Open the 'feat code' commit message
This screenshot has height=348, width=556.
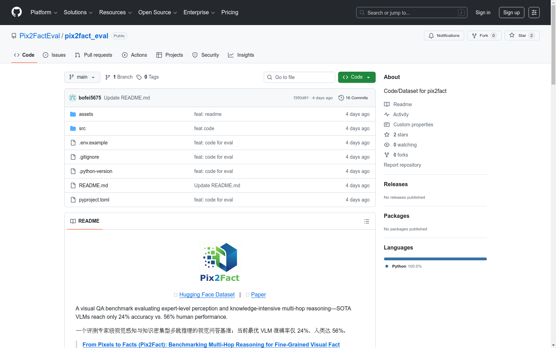[x=204, y=128]
